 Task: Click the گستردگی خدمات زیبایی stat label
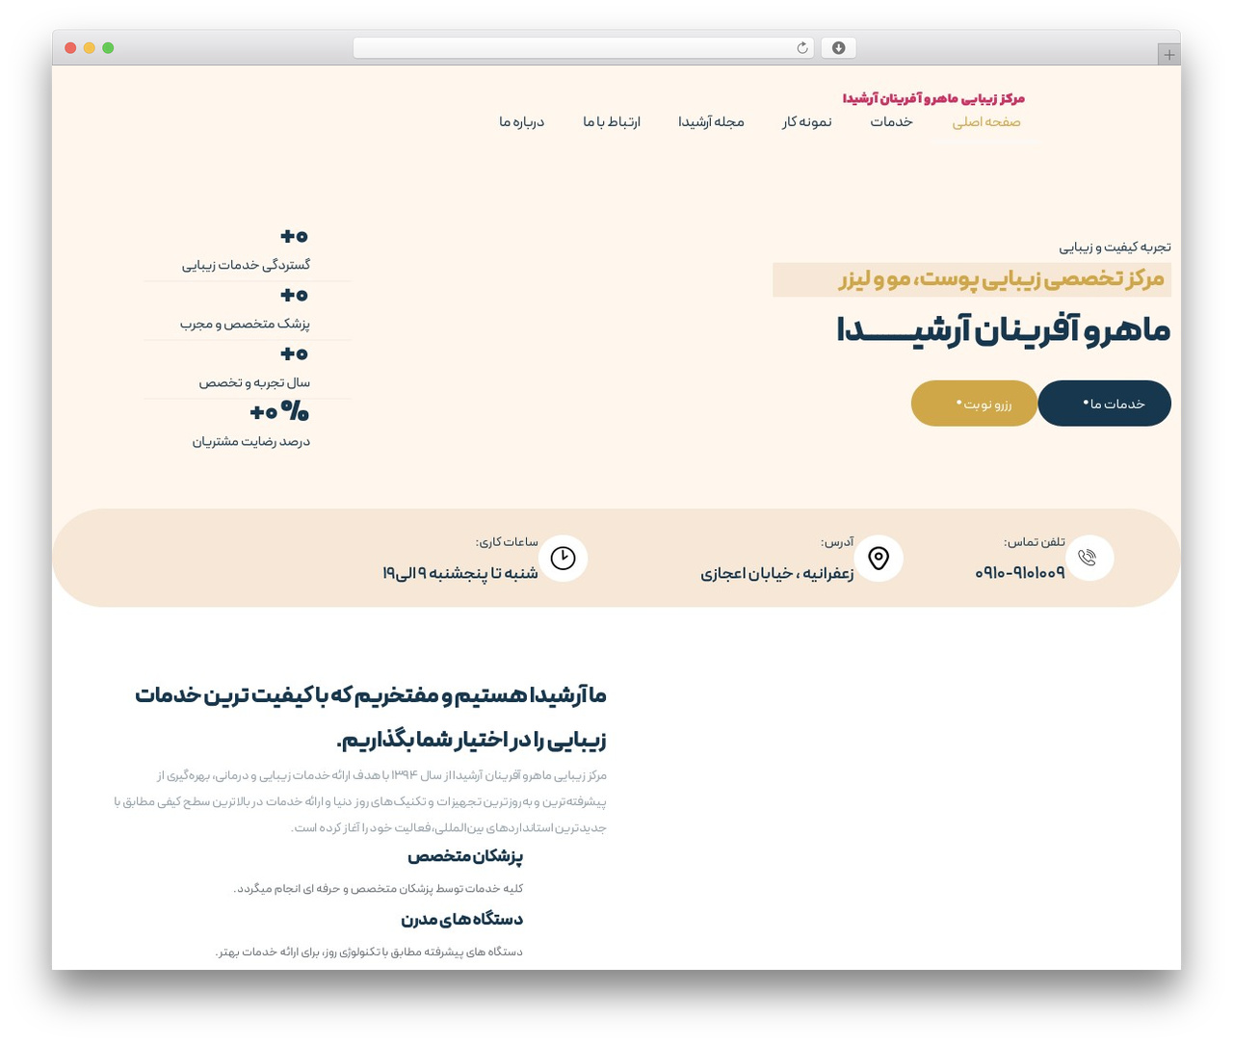pyautogui.click(x=247, y=265)
